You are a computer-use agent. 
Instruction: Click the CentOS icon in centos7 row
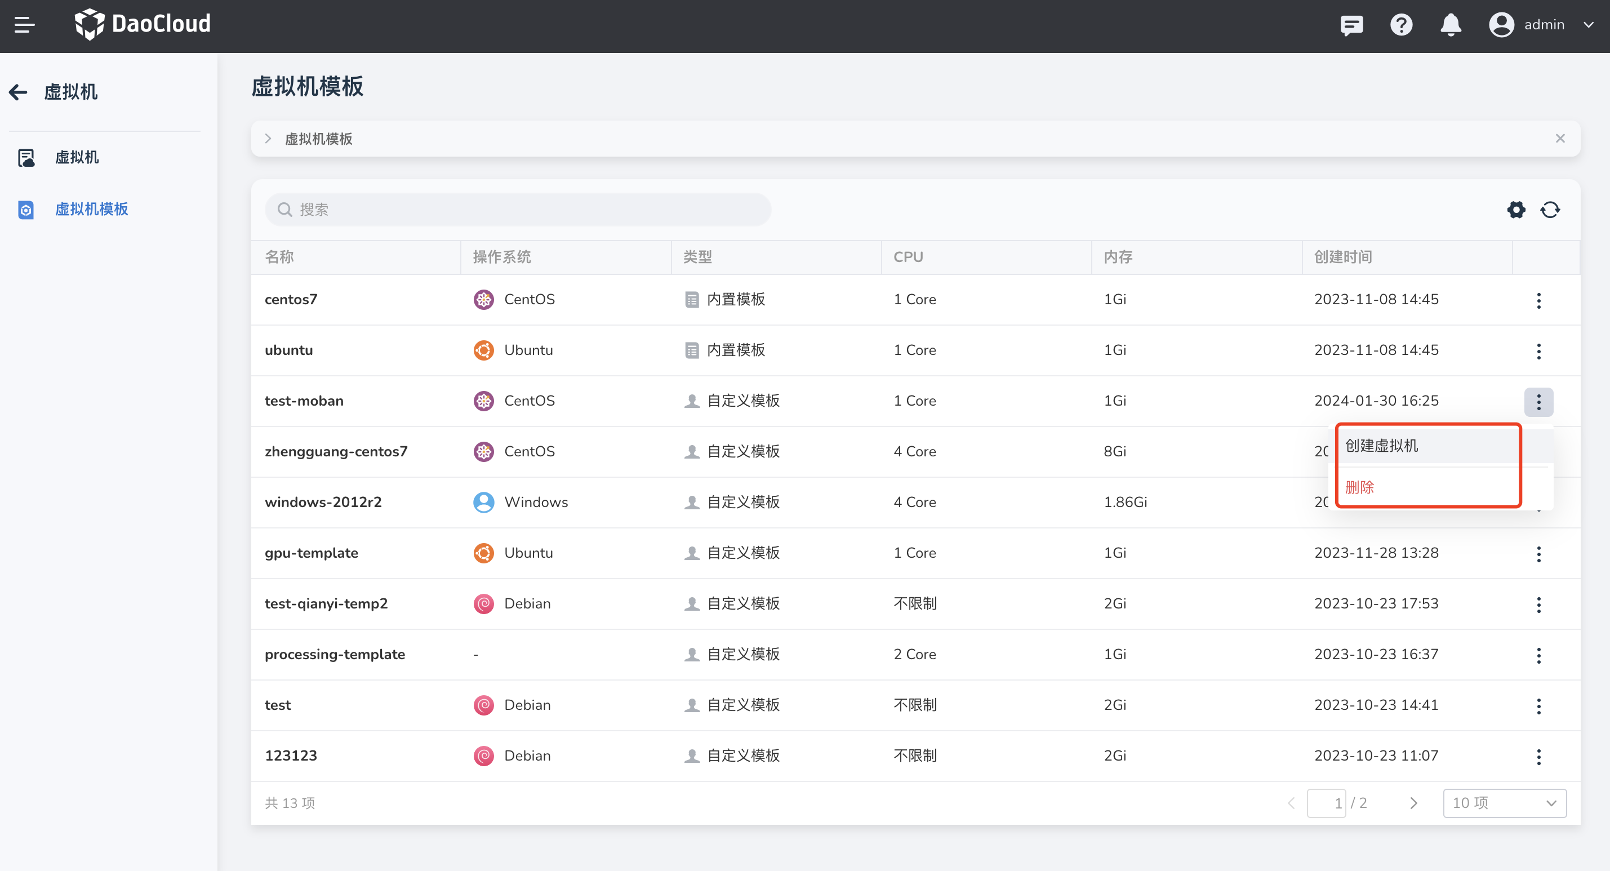[x=483, y=300]
